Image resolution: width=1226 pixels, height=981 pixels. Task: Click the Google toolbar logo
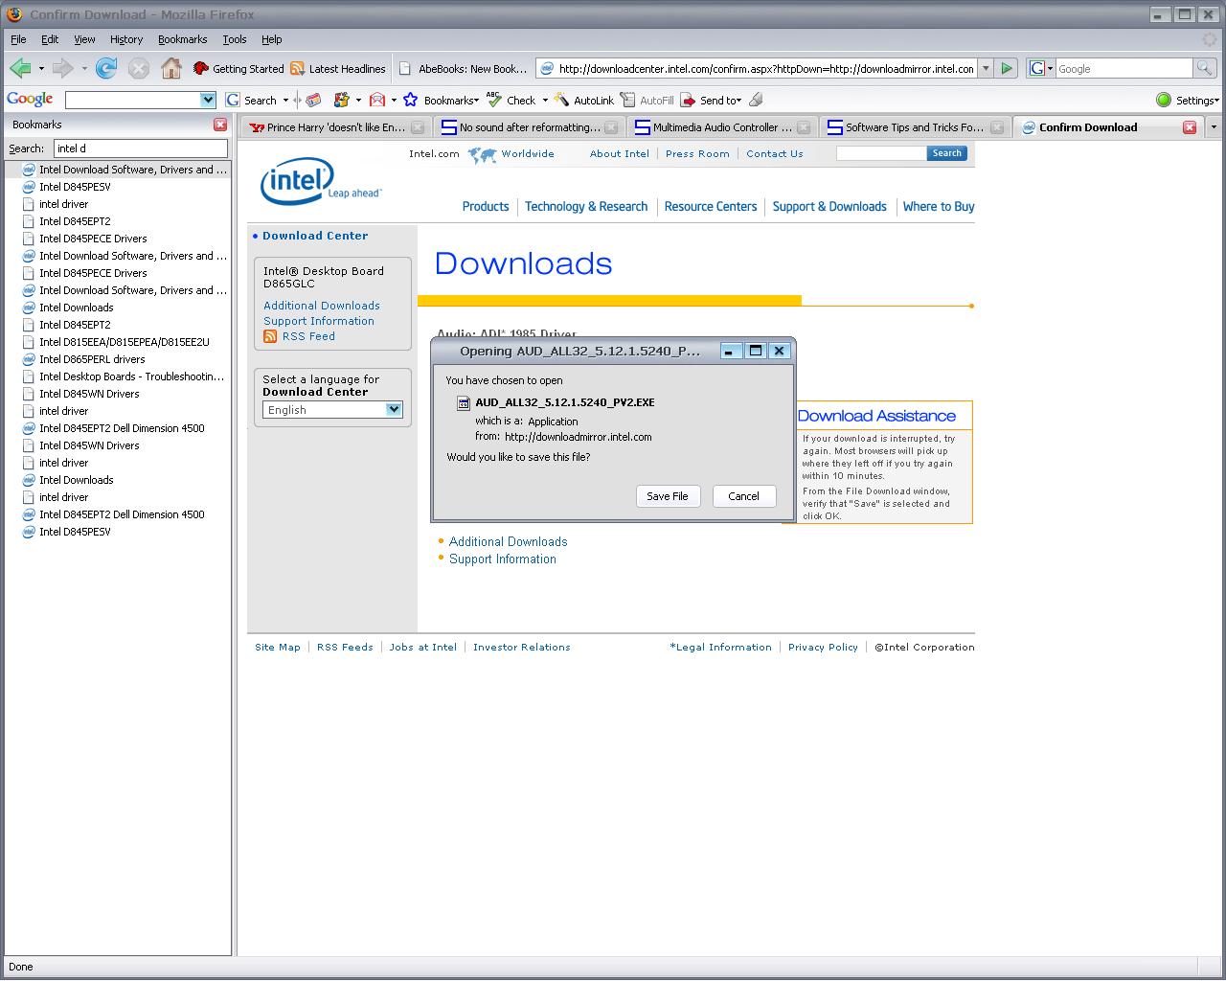pyautogui.click(x=30, y=99)
